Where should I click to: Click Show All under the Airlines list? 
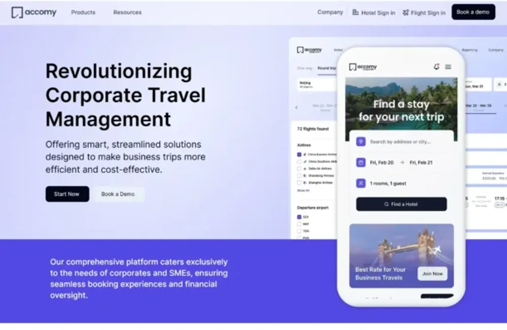(303, 190)
